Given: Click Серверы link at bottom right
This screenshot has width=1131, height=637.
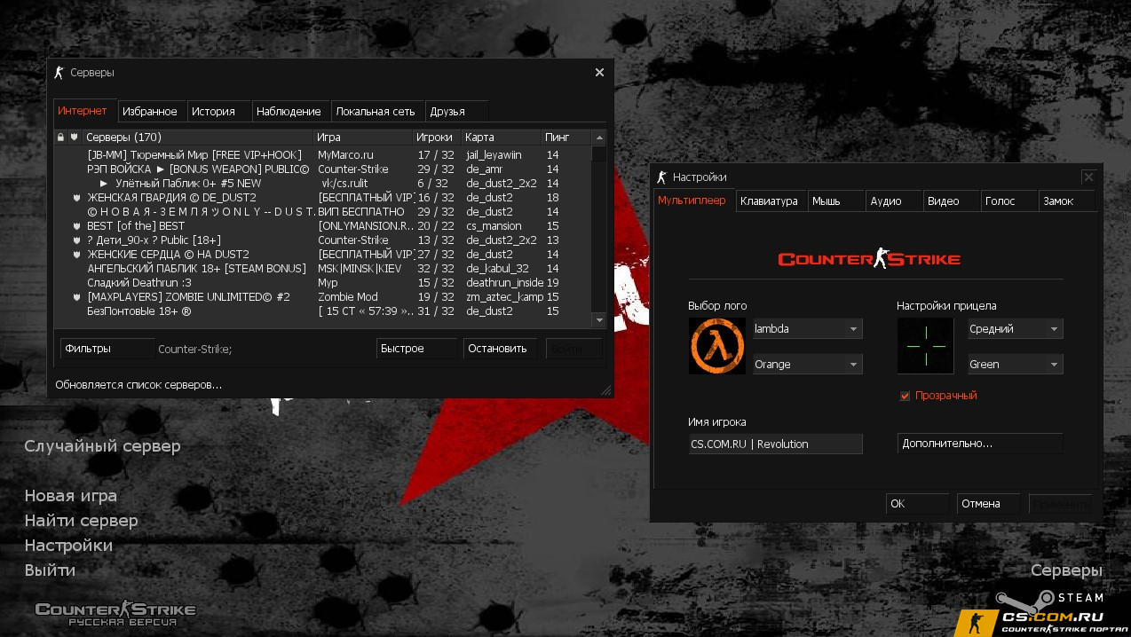Looking at the screenshot, I should (1066, 570).
